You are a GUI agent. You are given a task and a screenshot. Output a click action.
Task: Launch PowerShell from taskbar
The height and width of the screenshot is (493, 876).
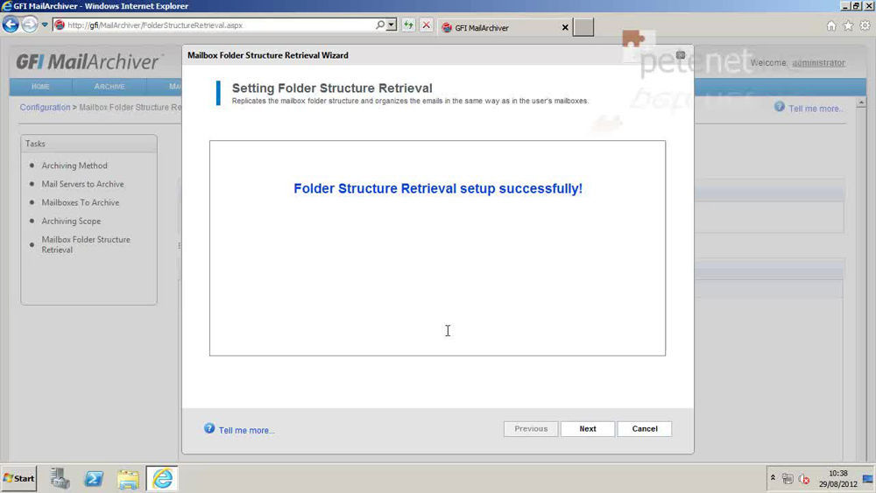coord(94,478)
